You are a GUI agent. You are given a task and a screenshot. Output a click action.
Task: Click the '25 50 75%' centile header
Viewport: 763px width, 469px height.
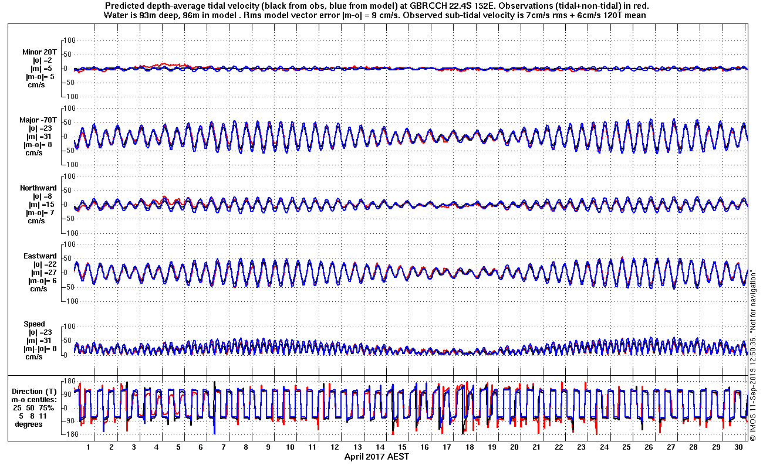point(35,407)
